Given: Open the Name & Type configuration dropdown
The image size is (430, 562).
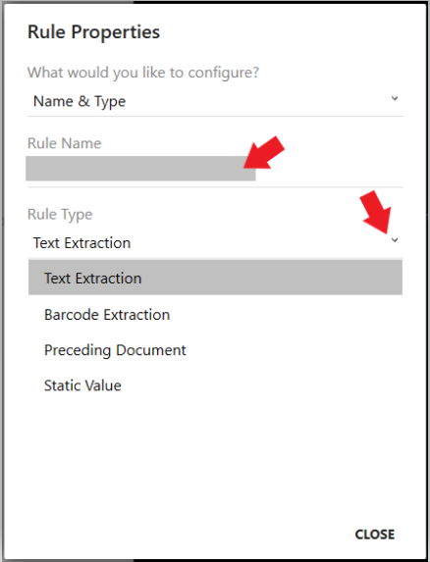Looking at the screenshot, I should tap(215, 101).
